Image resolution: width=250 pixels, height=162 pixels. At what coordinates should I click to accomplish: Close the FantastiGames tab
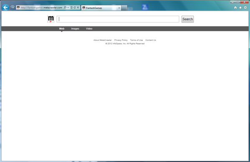119,8
